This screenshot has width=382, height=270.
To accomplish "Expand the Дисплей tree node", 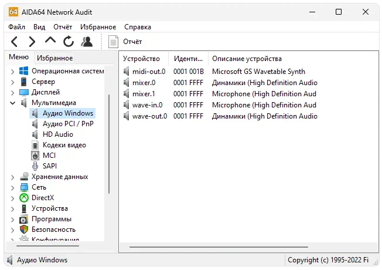I will (x=12, y=93).
